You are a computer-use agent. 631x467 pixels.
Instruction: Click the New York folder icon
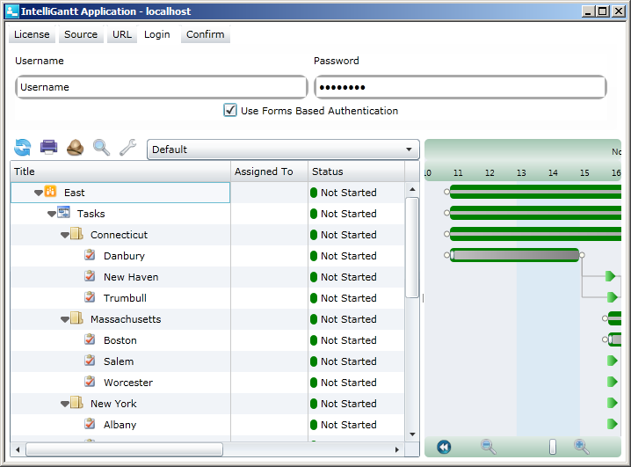click(x=76, y=402)
